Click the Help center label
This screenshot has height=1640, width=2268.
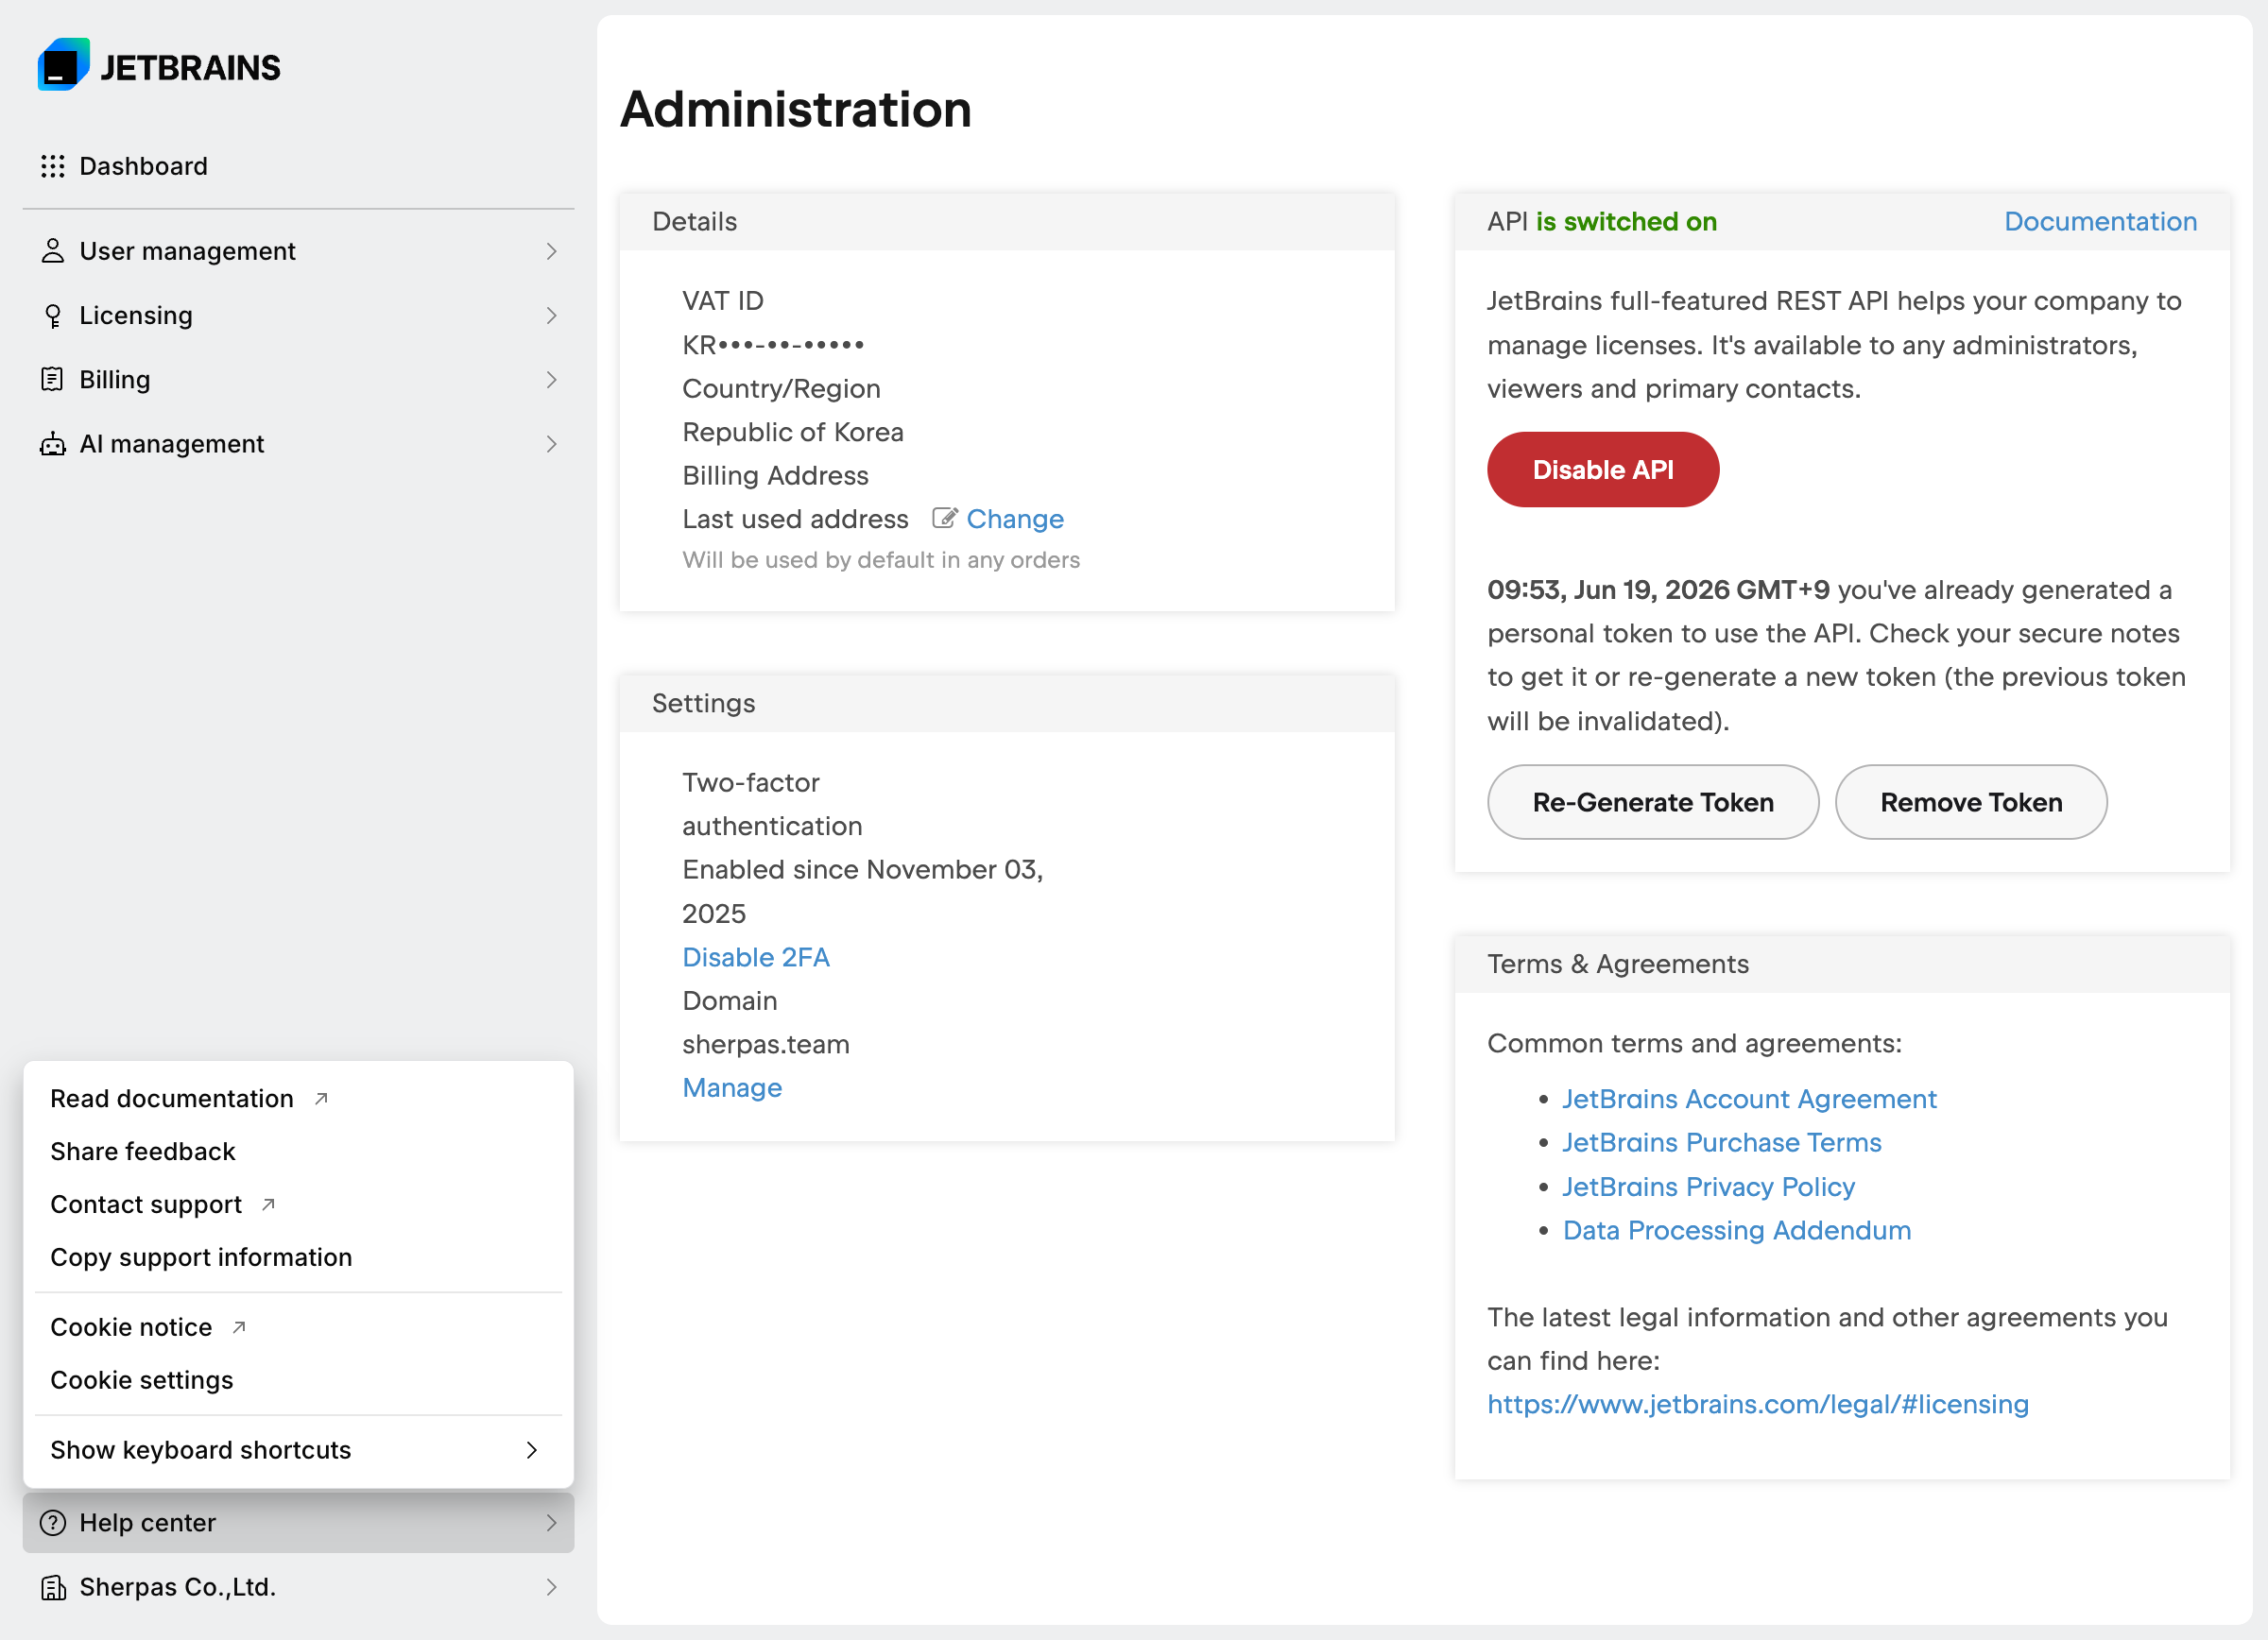(148, 1522)
